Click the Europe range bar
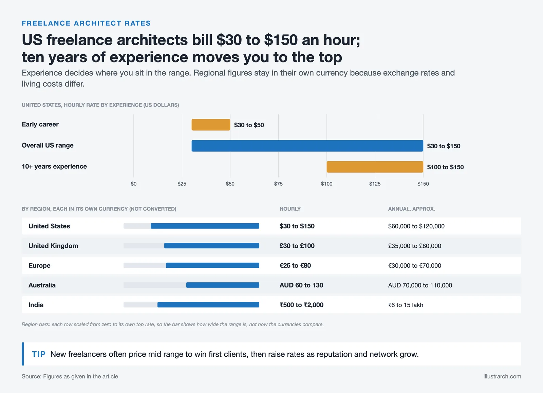Image resolution: width=543 pixels, height=393 pixels. [212, 265]
